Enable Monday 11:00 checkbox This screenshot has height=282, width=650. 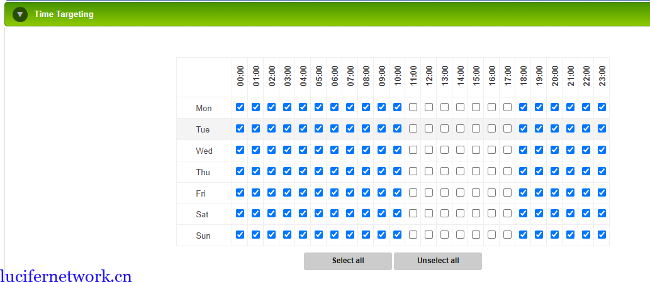coord(413,107)
